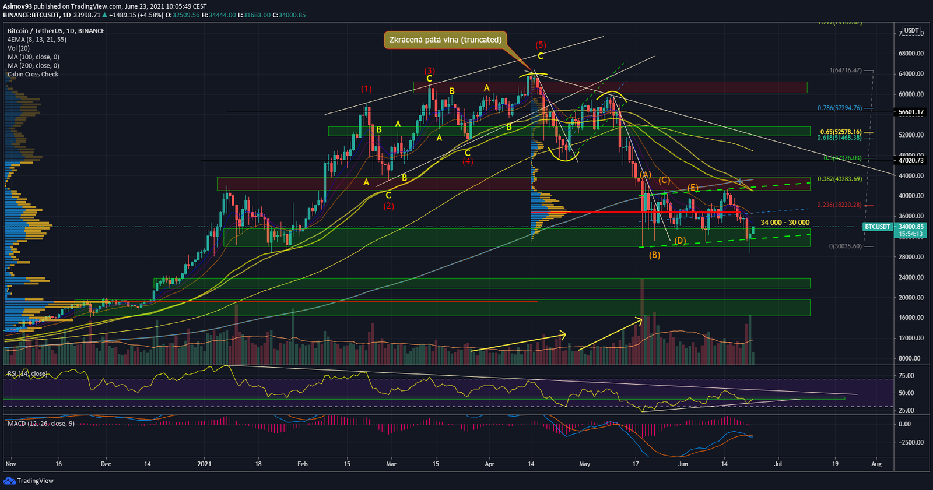Click the orange (B) wave label
This screenshot has width=933, height=490.
click(654, 255)
